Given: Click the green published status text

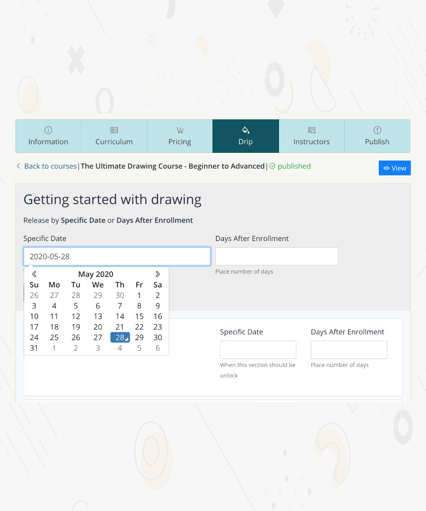Looking at the screenshot, I should click(294, 166).
